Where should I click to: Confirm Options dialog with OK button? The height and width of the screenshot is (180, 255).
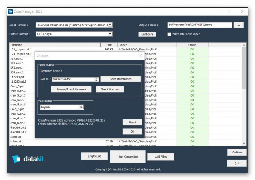click(x=132, y=132)
